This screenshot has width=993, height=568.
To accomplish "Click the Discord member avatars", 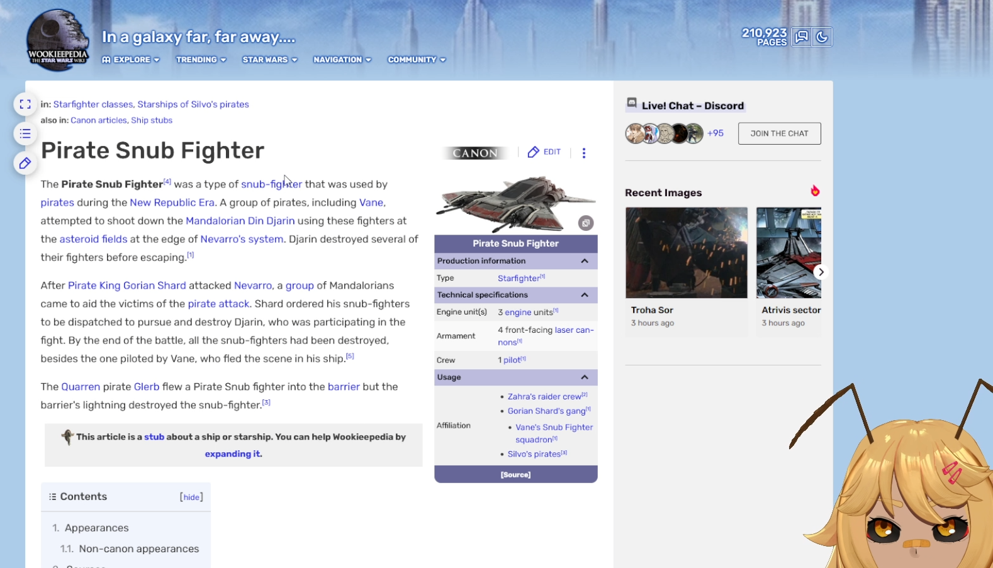I will (664, 133).
